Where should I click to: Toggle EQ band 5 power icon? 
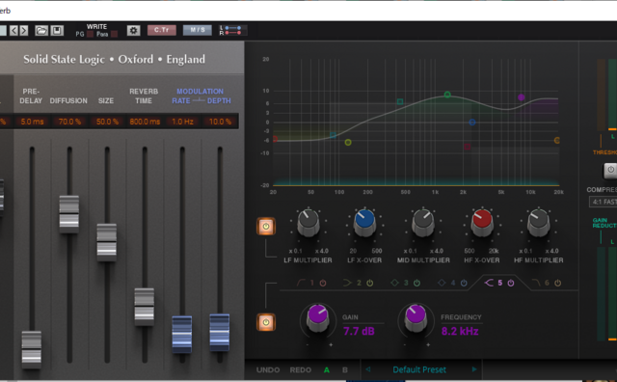click(511, 283)
